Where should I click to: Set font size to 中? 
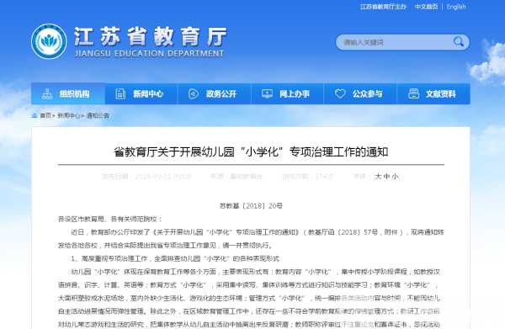click(x=387, y=177)
